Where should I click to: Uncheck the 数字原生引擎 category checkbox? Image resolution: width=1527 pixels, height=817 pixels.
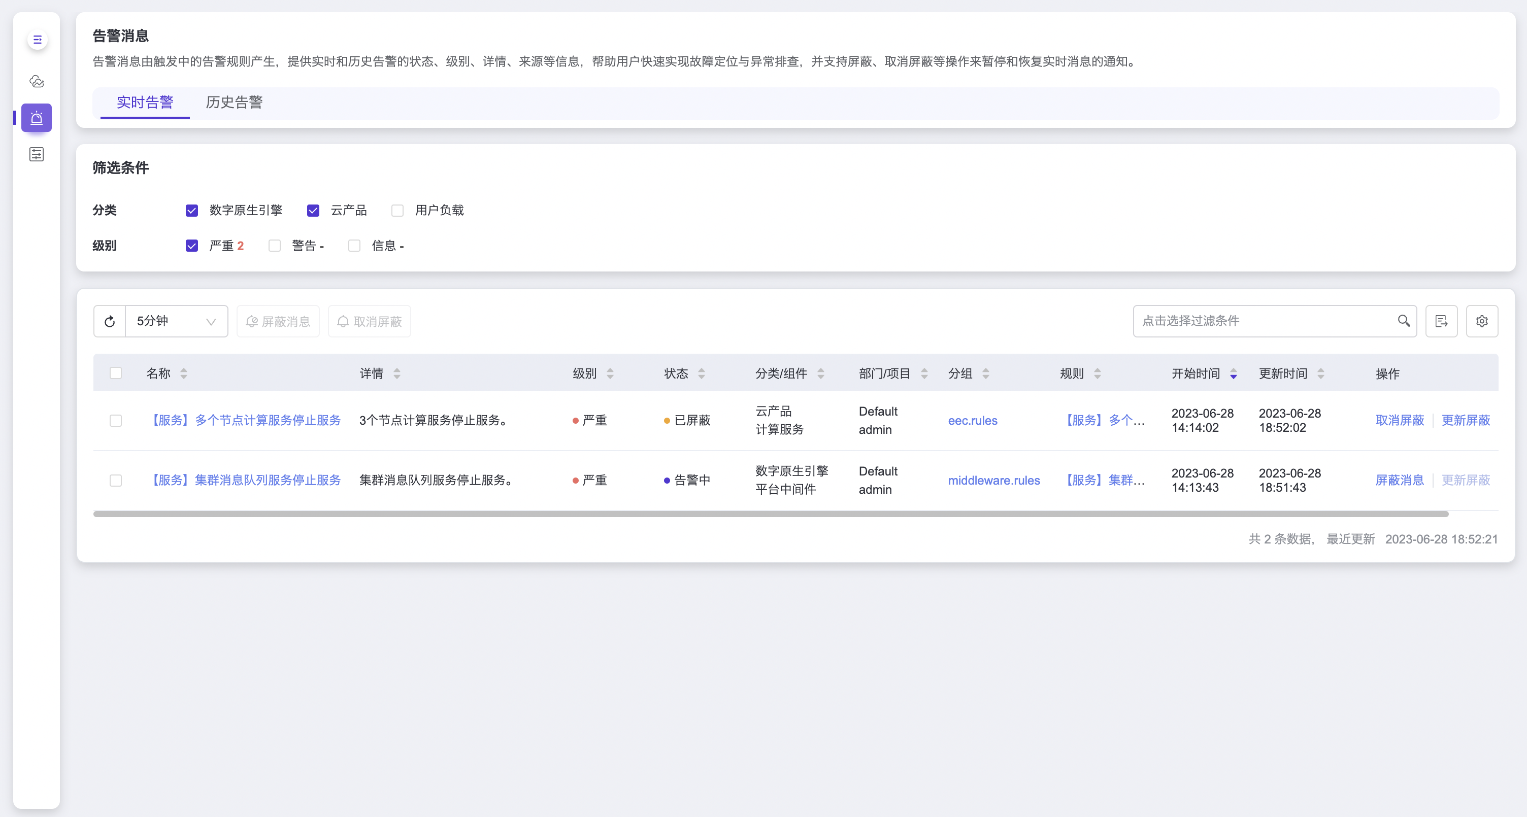[x=191, y=210]
